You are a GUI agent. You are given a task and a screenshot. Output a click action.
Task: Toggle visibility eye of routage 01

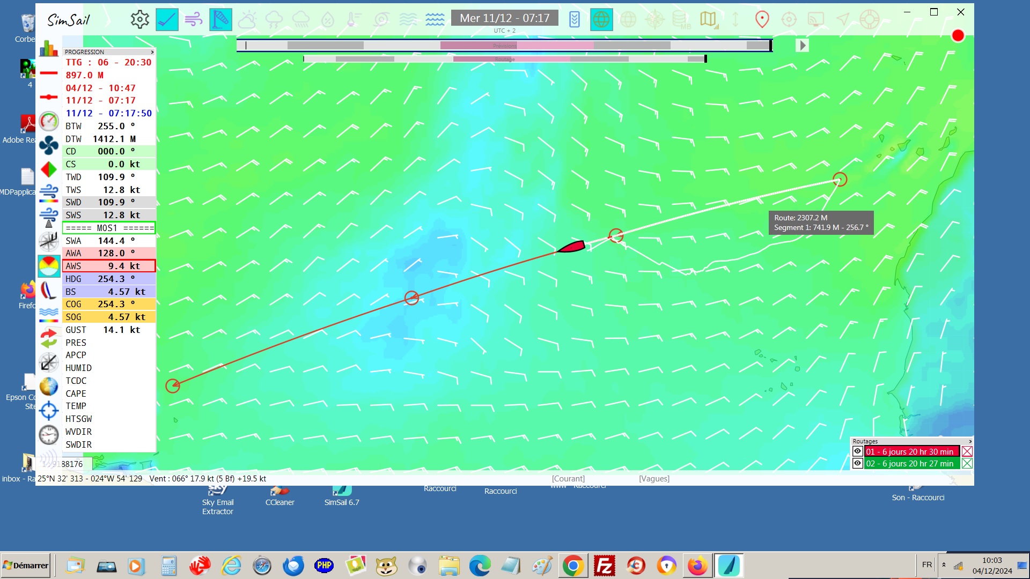click(x=857, y=451)
